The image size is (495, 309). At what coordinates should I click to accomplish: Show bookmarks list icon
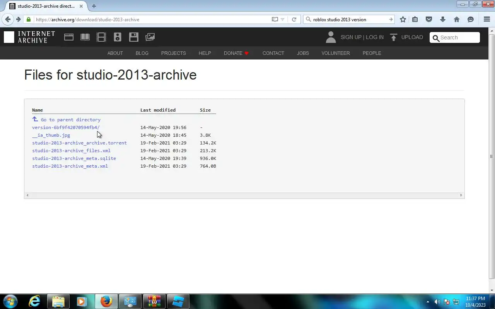coord(415,19)
